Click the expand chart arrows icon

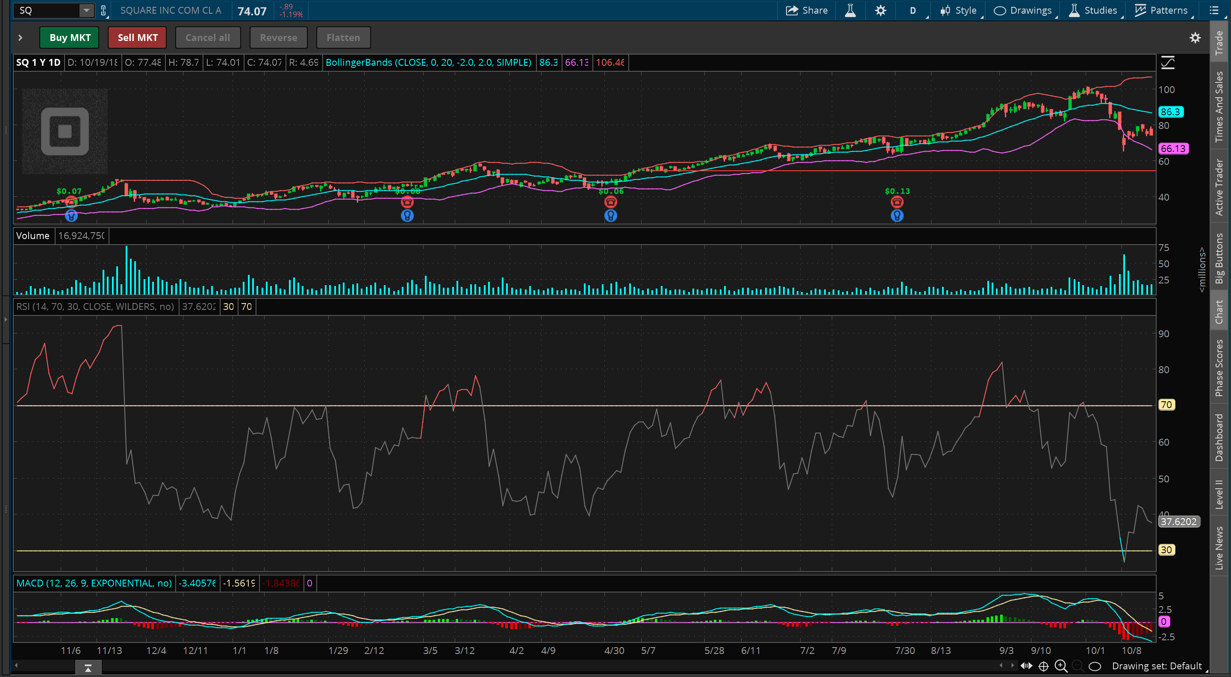[x=1026, y=666]
